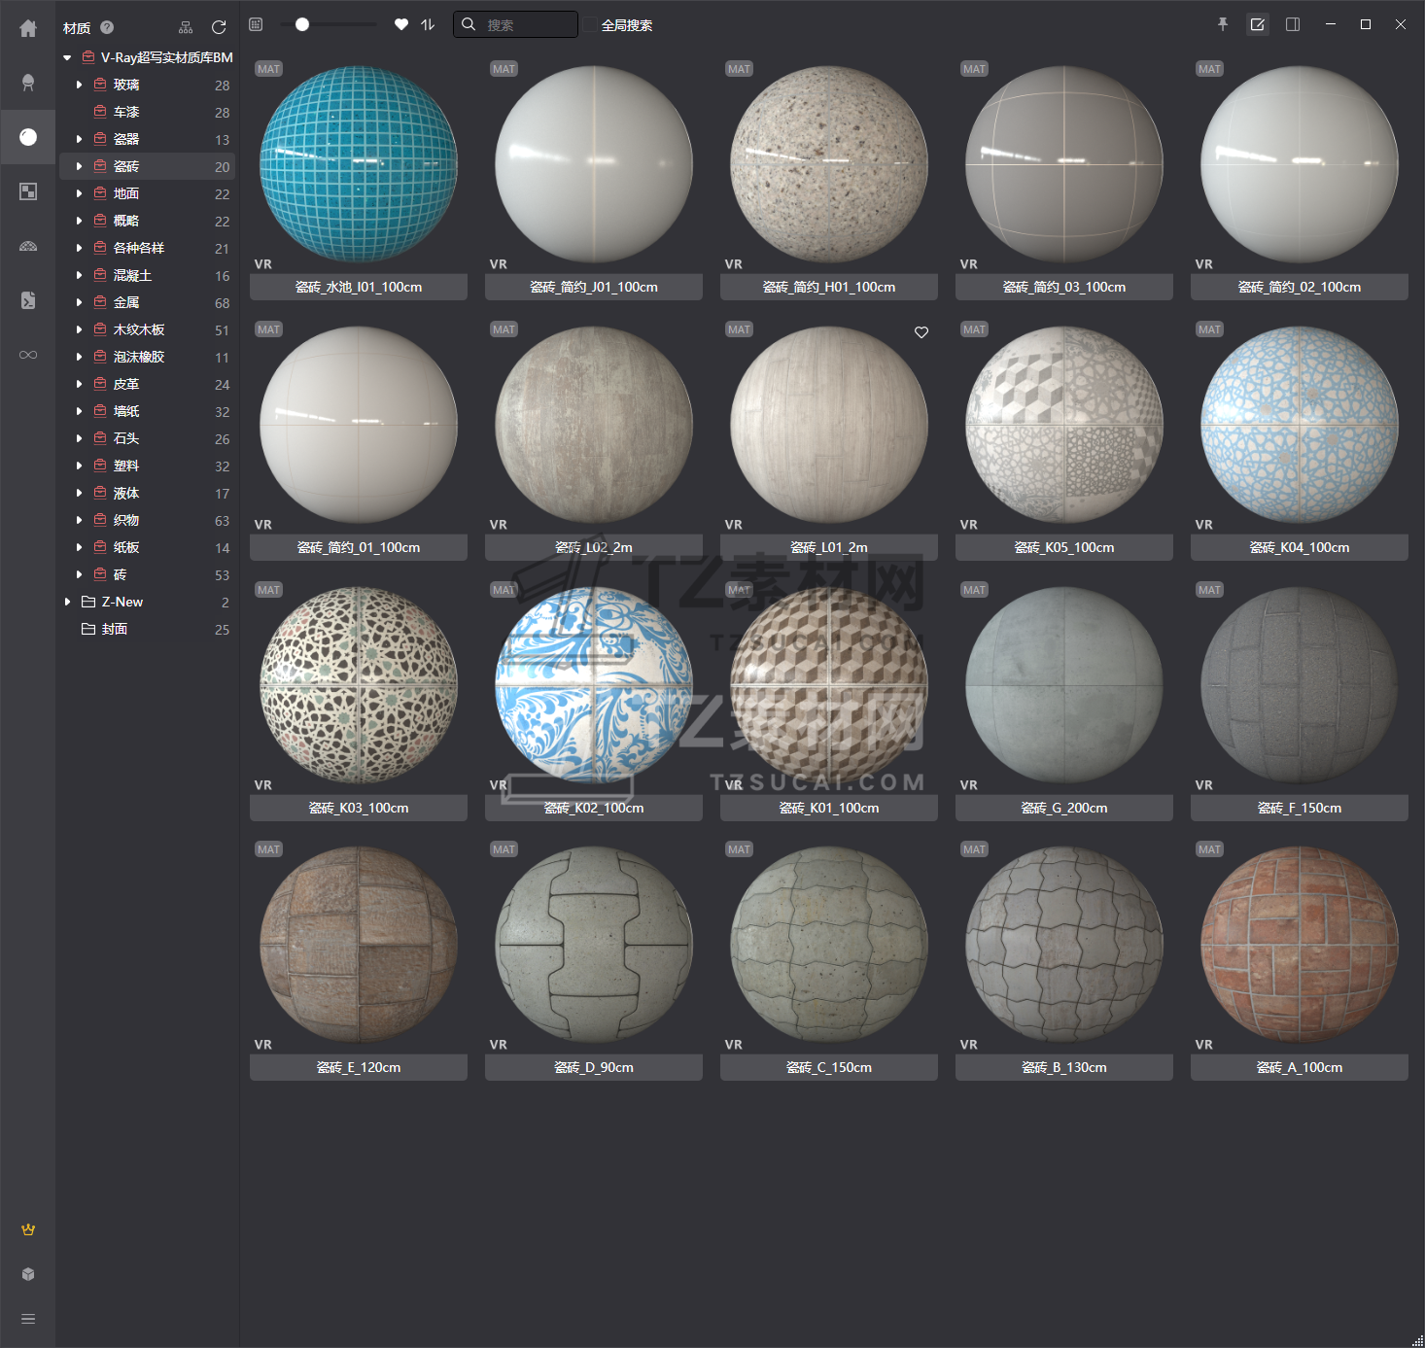Screen dimensions: 1425x1348
Task: Open the 封面 folder
Action: coord(148,629)
